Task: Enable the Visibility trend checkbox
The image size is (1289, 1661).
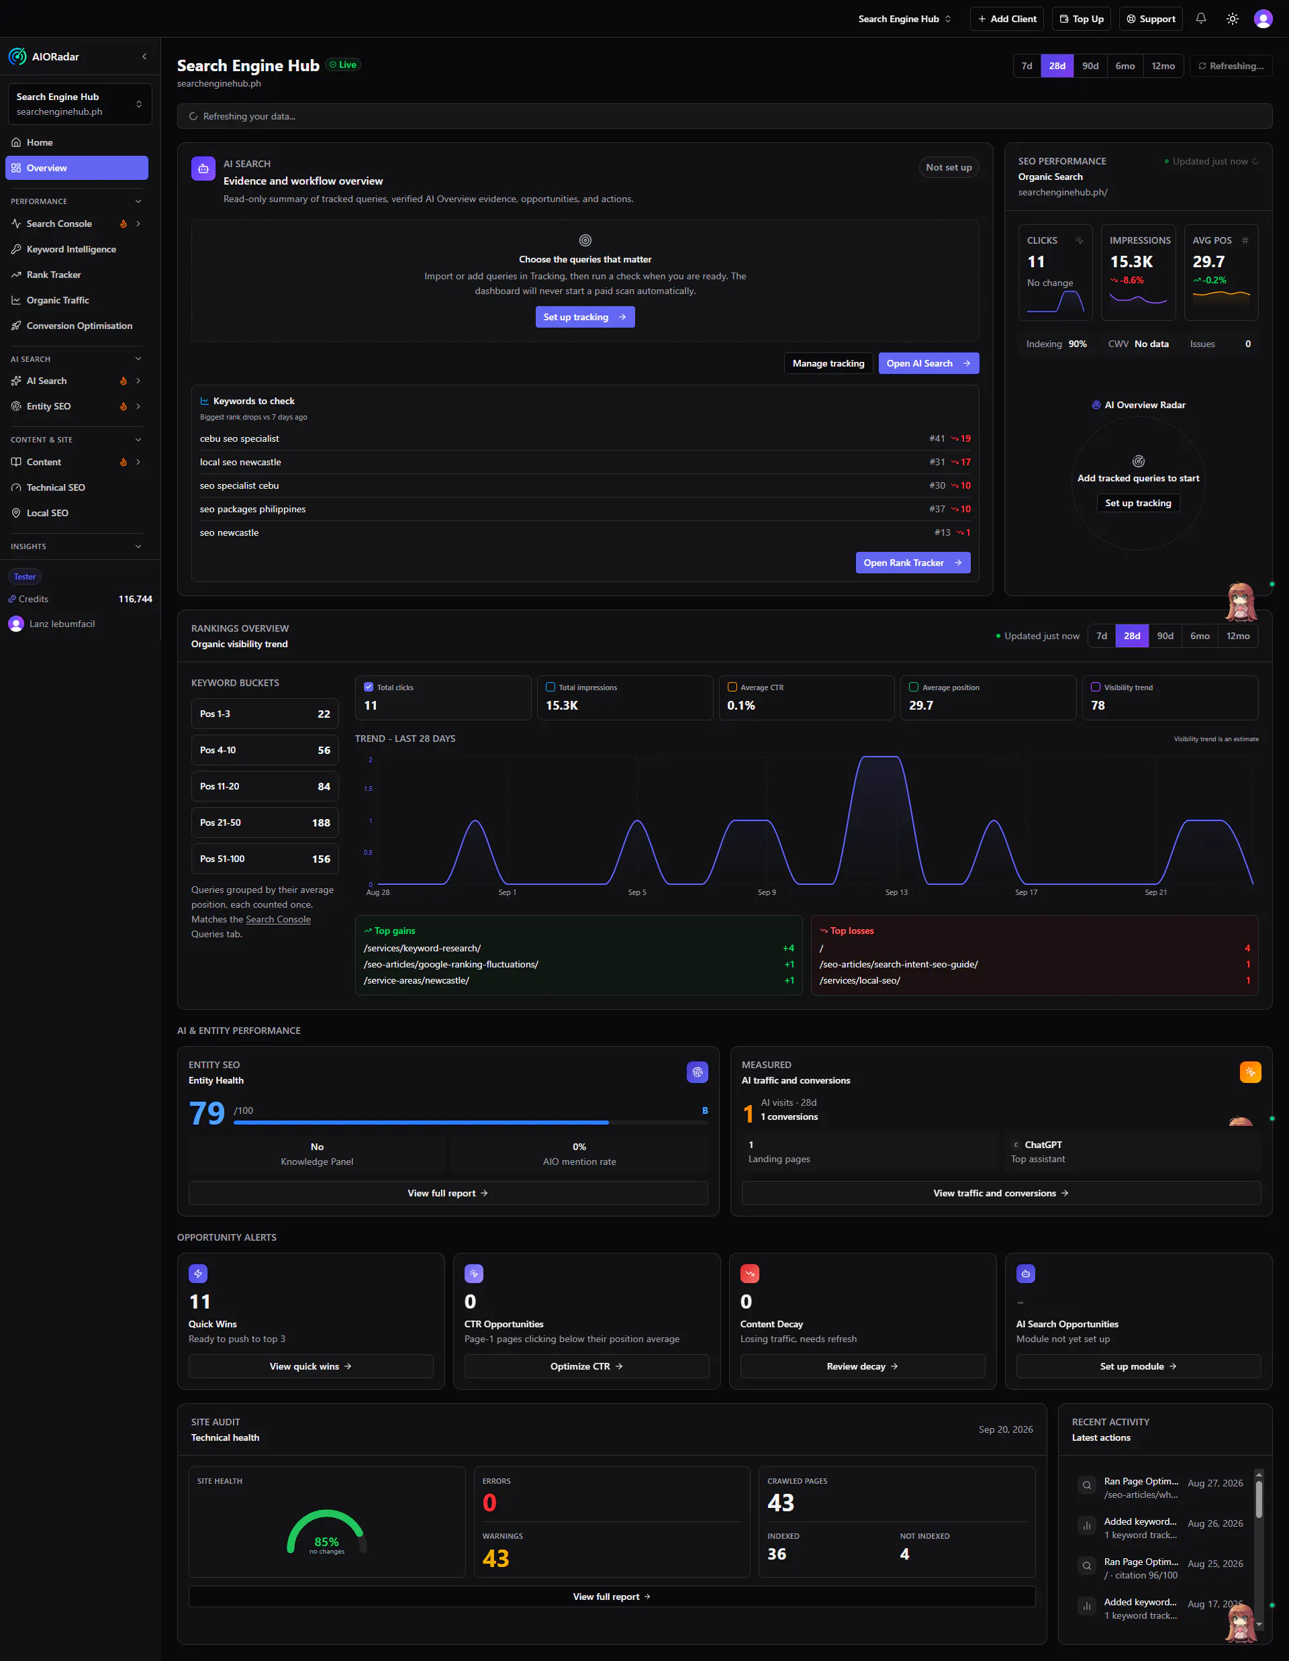Action: 1096,687
